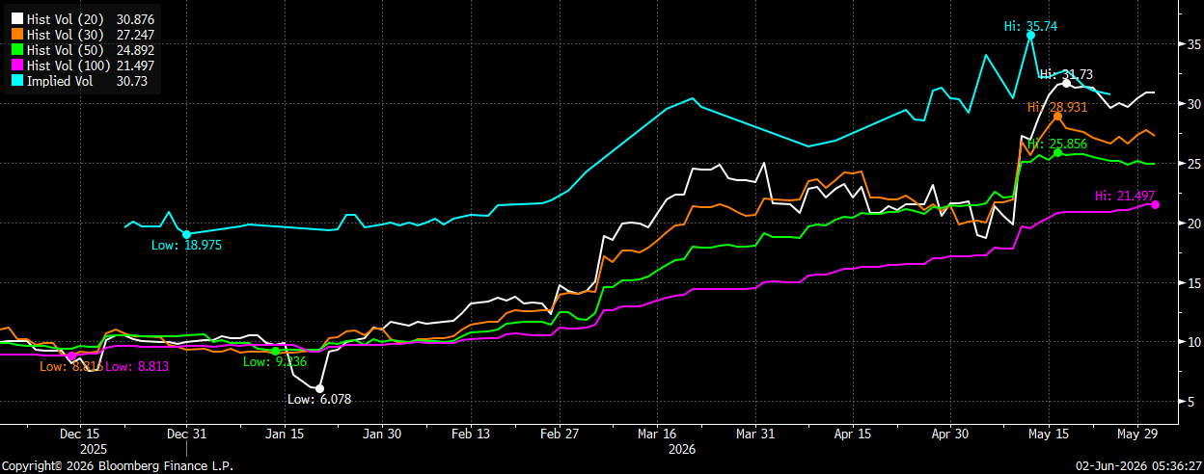The height and width of the screenshot is (474, 1204).
Task: Click the orange Hi: 28.931 peak marker
Action: [1057, 117]
